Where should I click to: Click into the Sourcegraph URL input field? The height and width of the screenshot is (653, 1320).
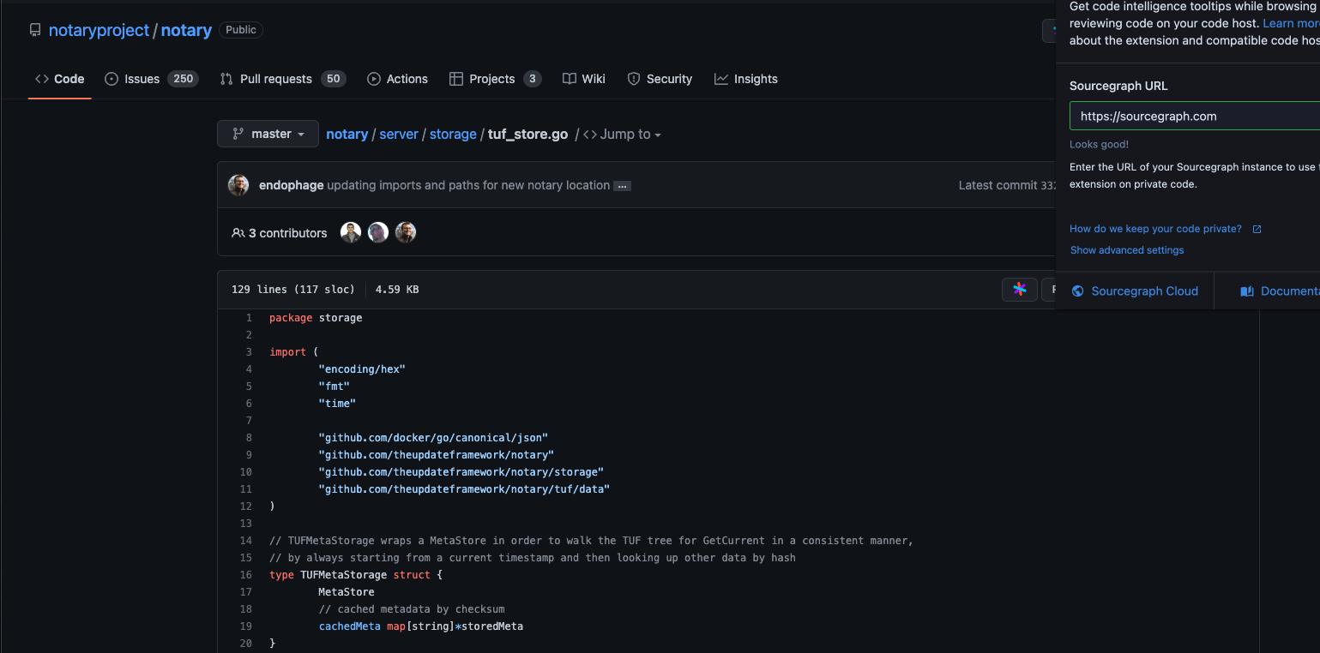[x=1195, y=116]
